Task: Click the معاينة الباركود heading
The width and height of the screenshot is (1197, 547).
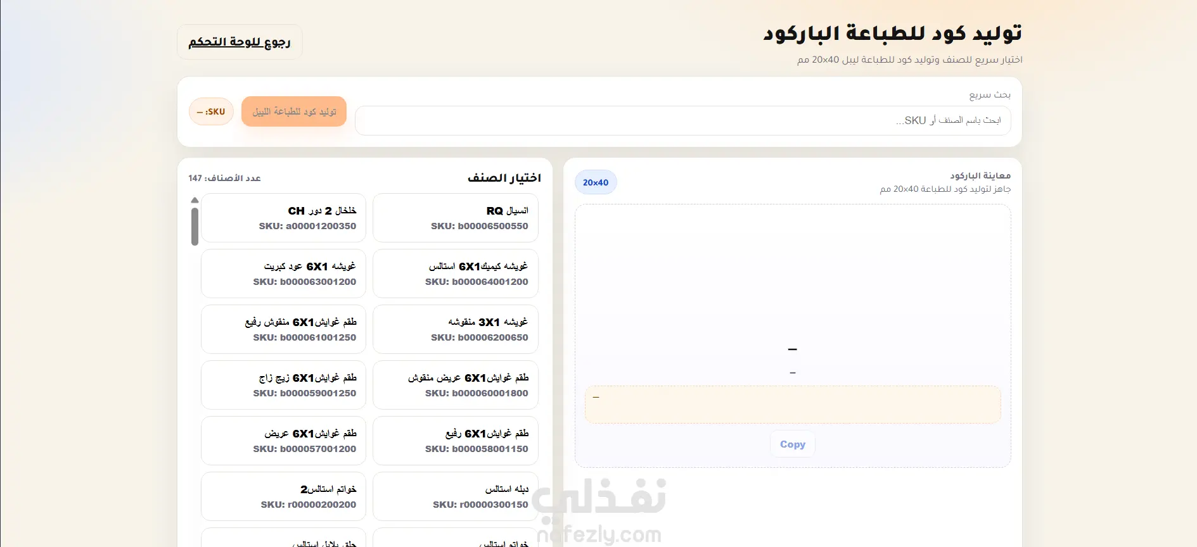Action: [980, 175]
